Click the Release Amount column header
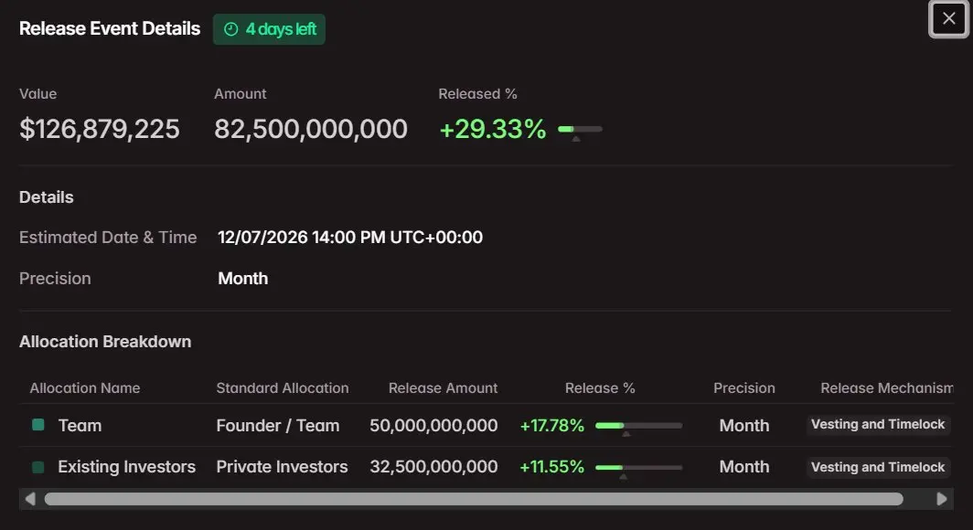Image resolution: width=973 pixels, height=530 pixels. coord(443,388)
